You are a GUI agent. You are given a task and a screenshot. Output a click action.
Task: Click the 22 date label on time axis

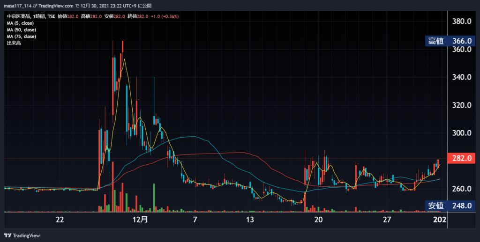pos(60,220)
